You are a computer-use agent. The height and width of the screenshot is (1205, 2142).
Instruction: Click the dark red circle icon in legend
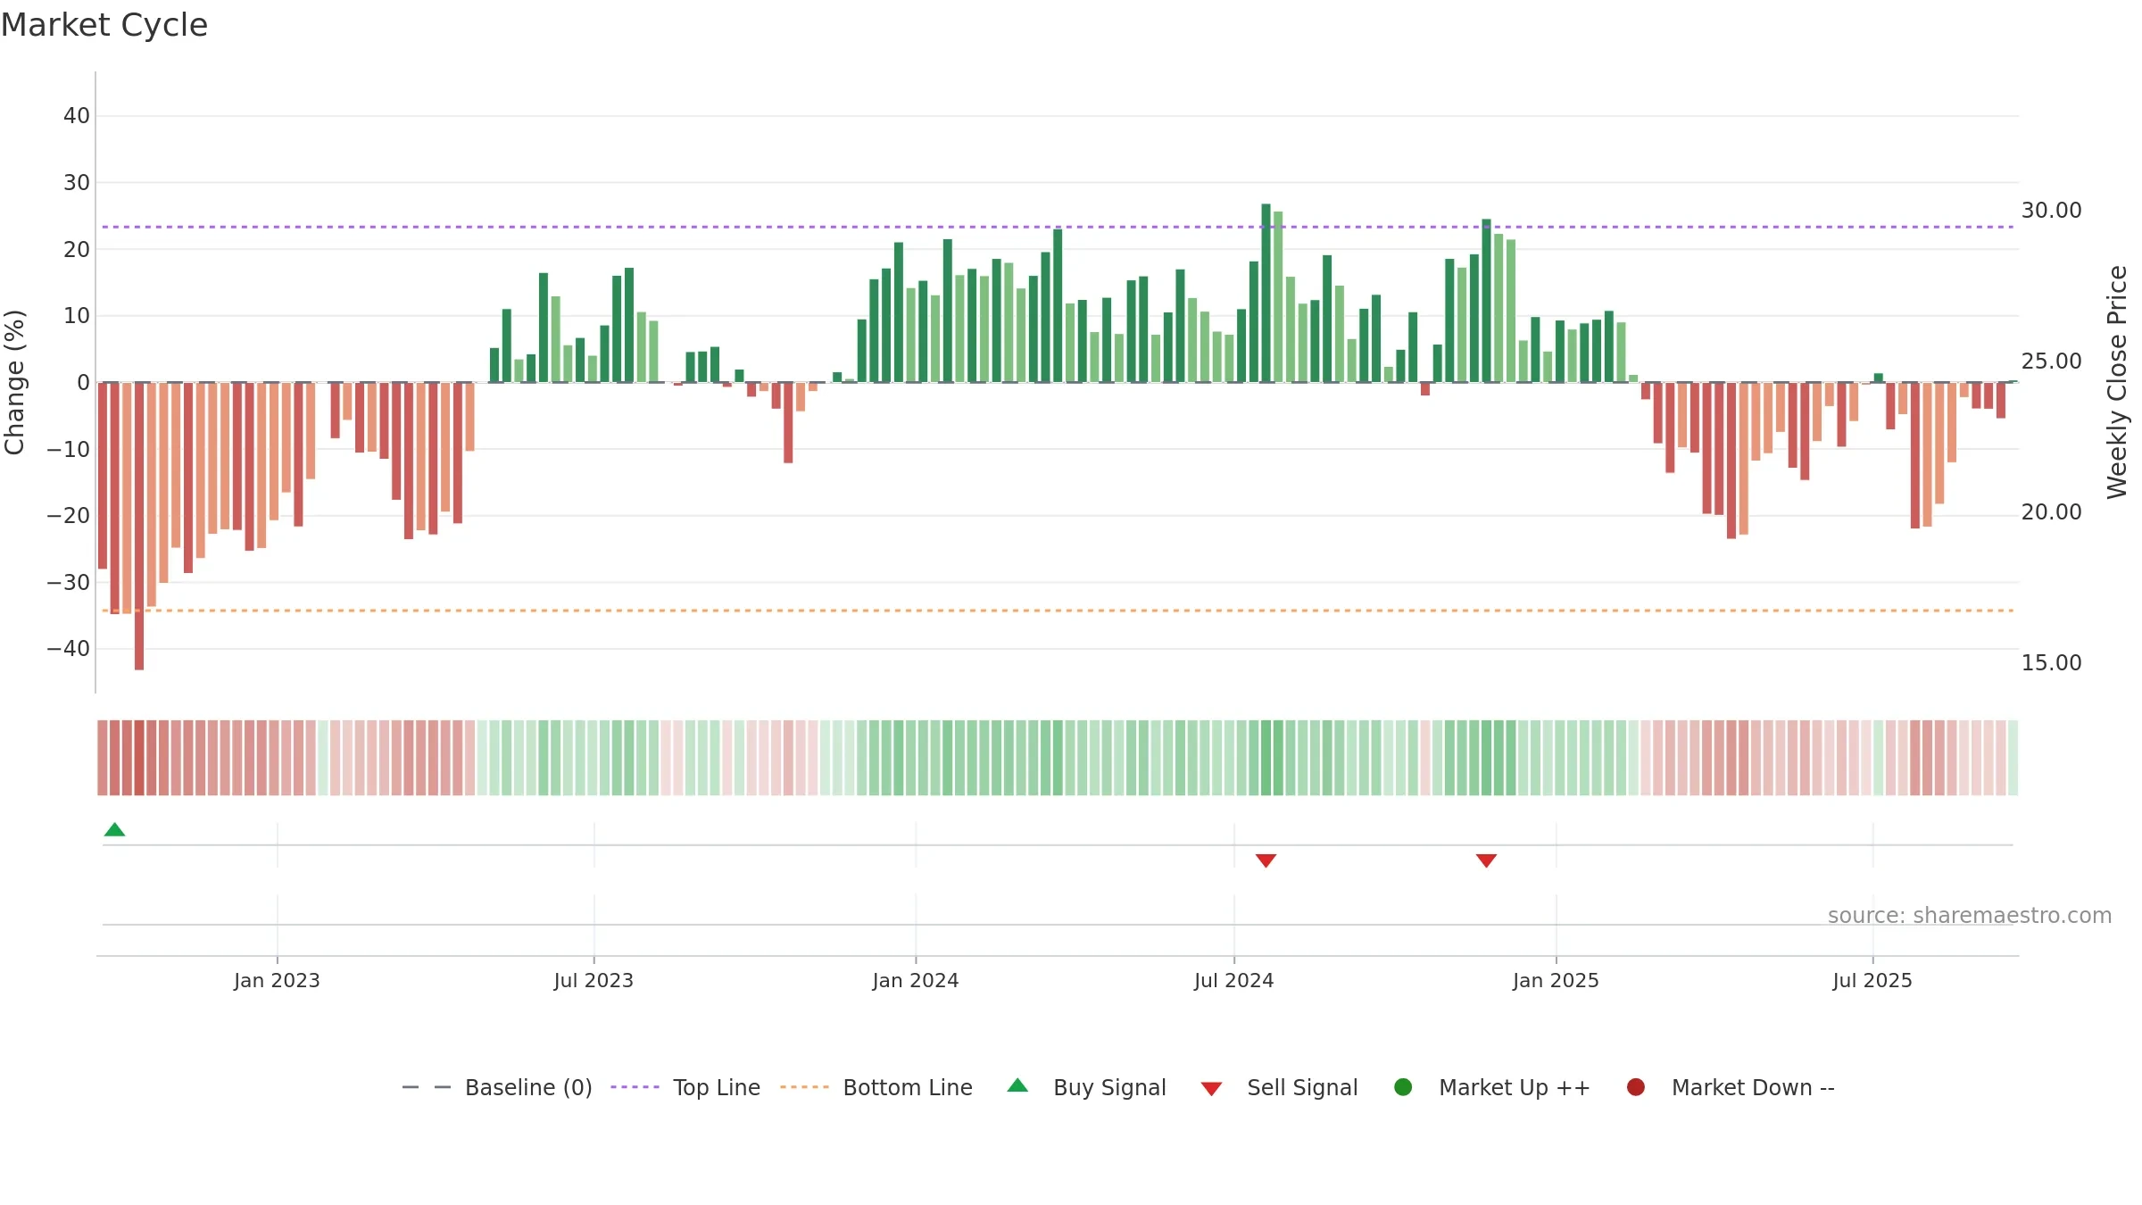tap(1636, 1087)
